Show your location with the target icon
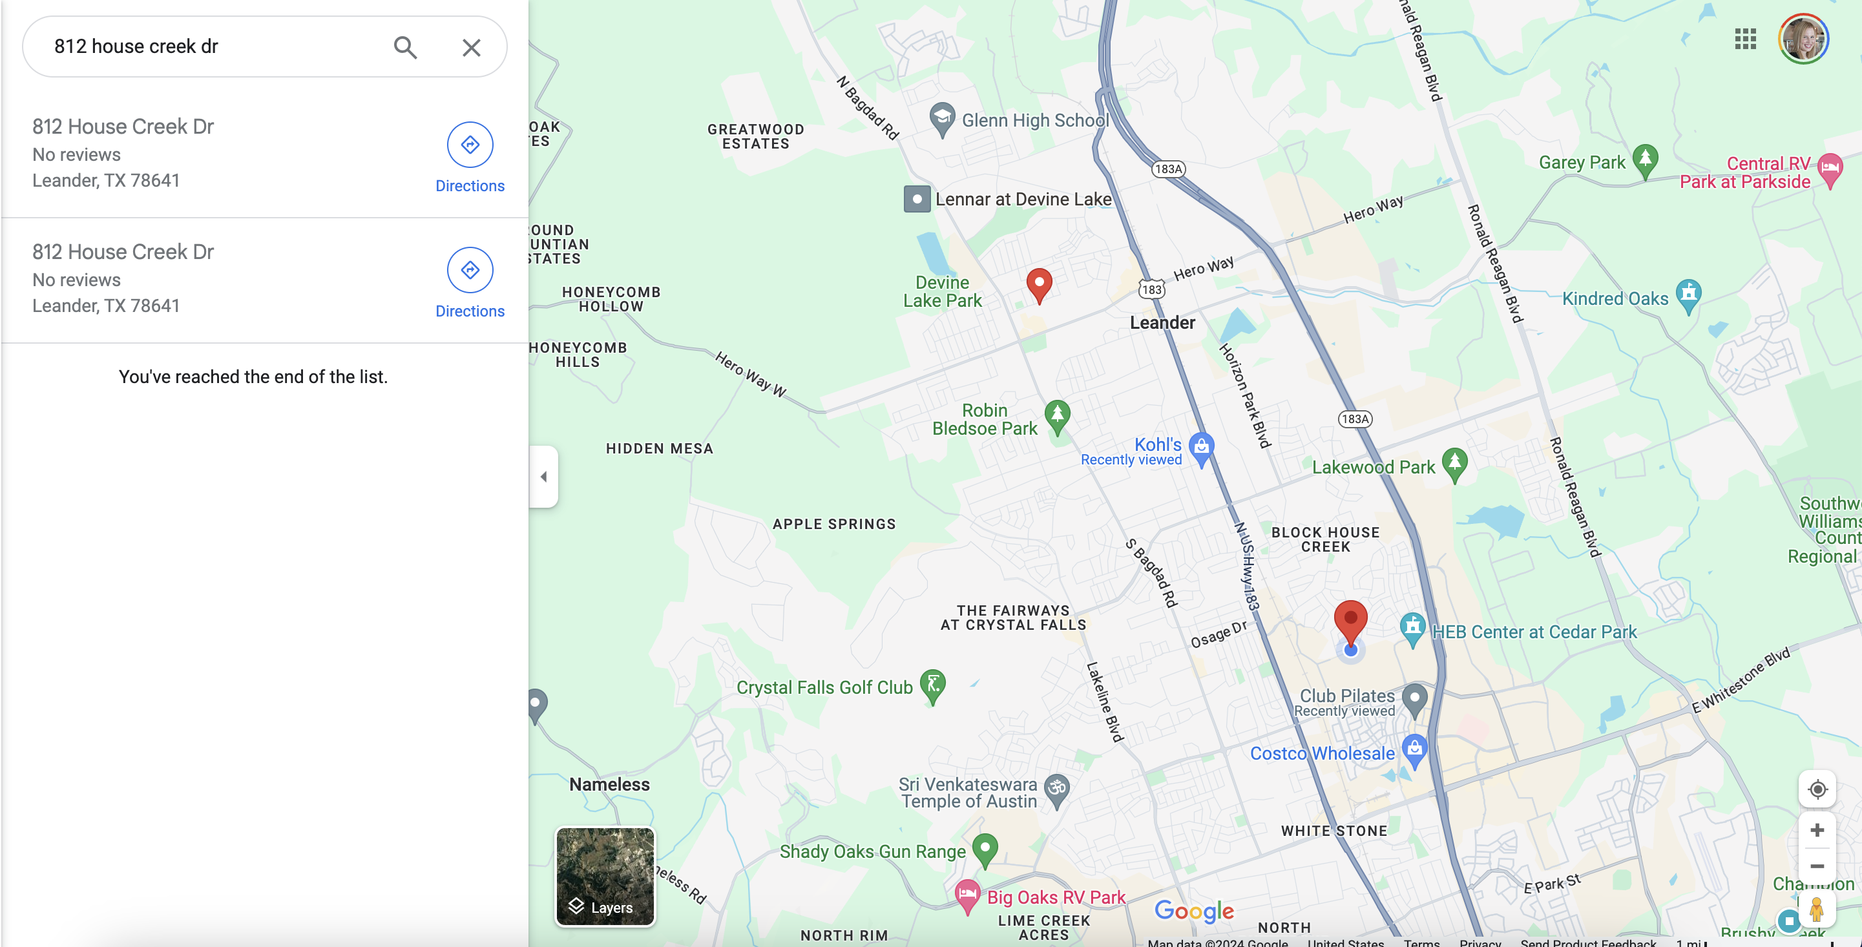 point(1817,789)
